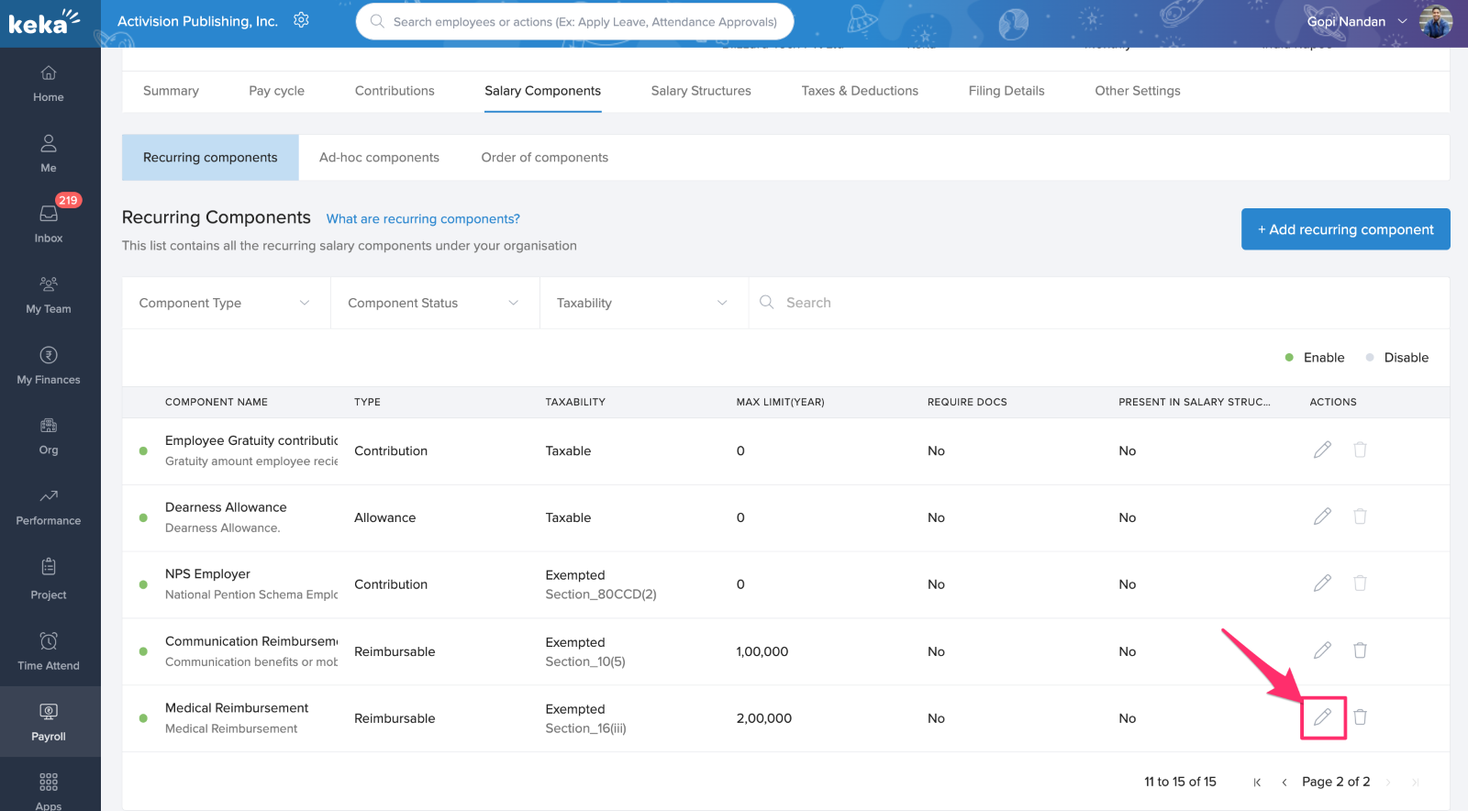Toggle status dot for Dearness Allowance

pos(143,518)
